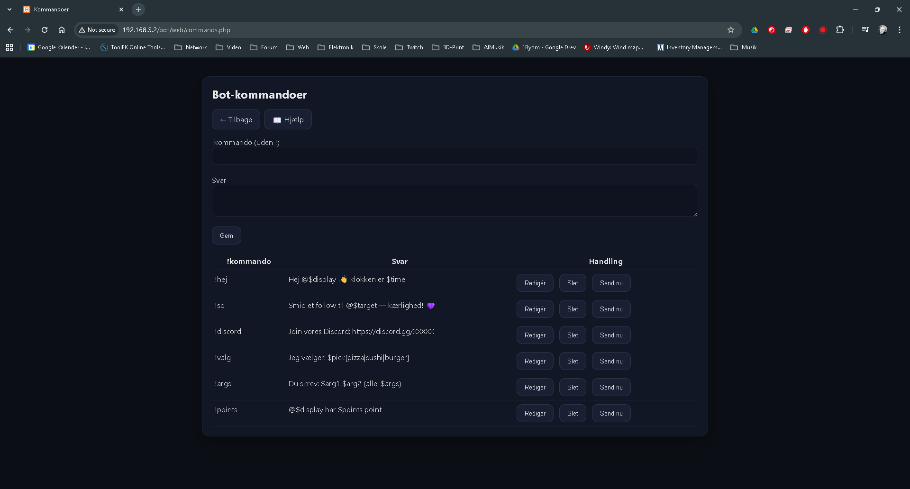Screen dimensions: 910x489
Task: Reload the page with the refresh icon
Action: 45,30
